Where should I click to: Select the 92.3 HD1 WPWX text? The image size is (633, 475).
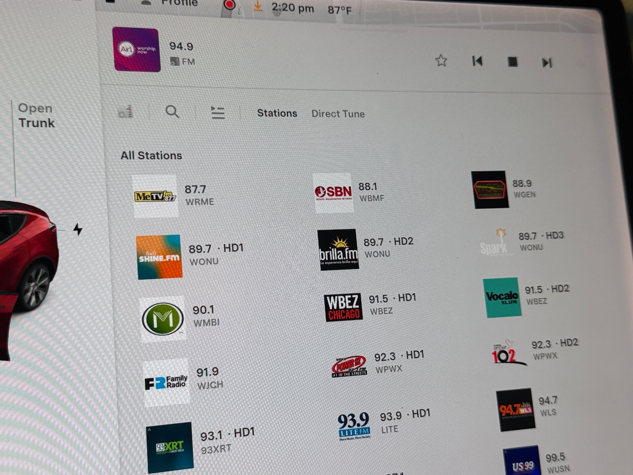click(399, 362)
